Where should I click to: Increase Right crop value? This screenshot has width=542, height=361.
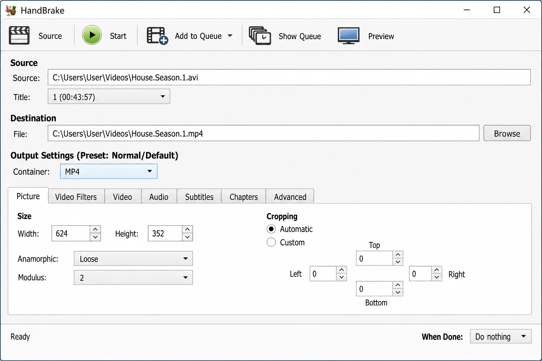point(437,270)
